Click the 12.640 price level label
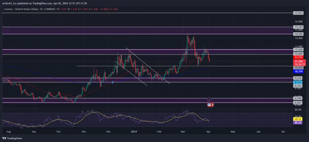Image resolution: width=309 pixels, height=142 pixels. click(x=298, y=50)
